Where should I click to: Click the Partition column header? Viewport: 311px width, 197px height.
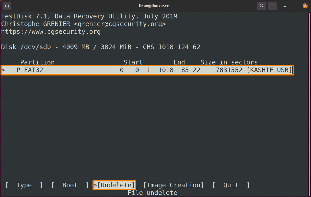click(x=37, y=62)
